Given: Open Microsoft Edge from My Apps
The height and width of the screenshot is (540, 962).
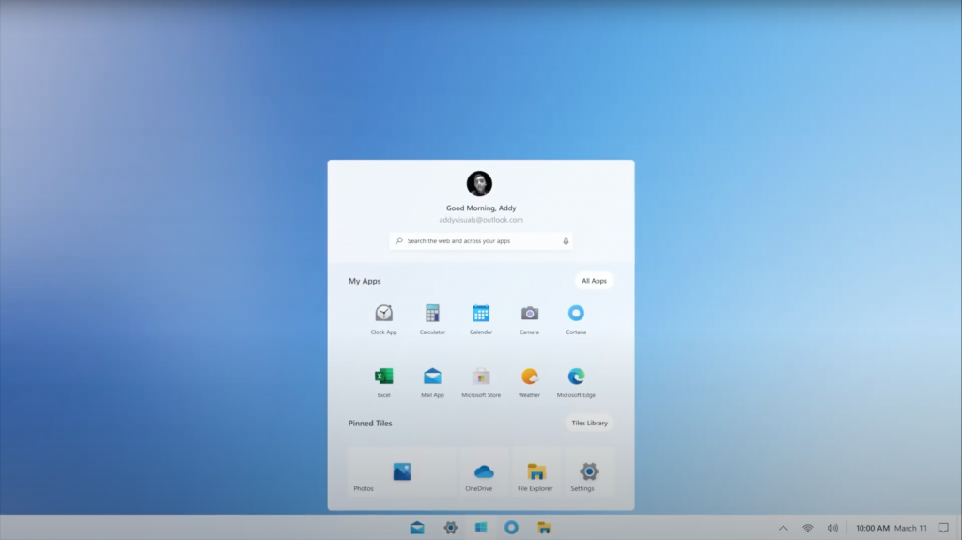Looking at the screenshot, I should tap(576, 377).
